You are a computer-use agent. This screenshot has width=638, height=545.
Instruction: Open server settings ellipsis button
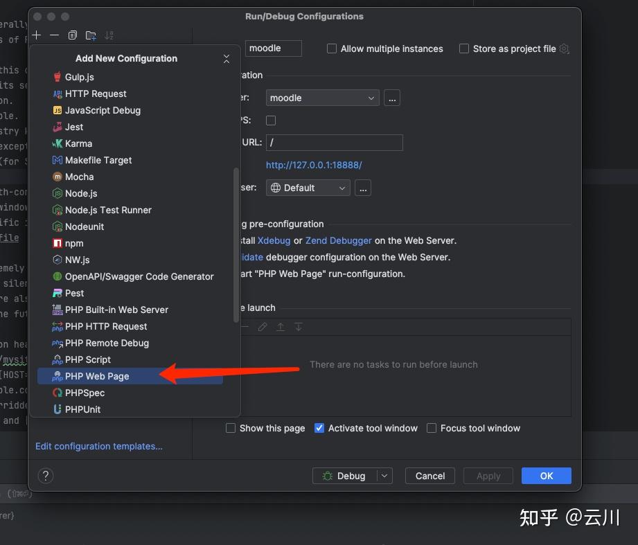pos(392,98)
